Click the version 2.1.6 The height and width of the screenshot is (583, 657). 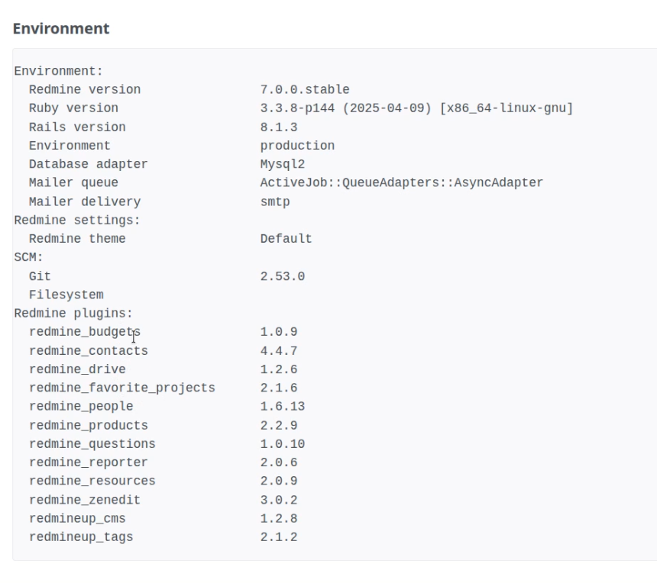(279, 388)
